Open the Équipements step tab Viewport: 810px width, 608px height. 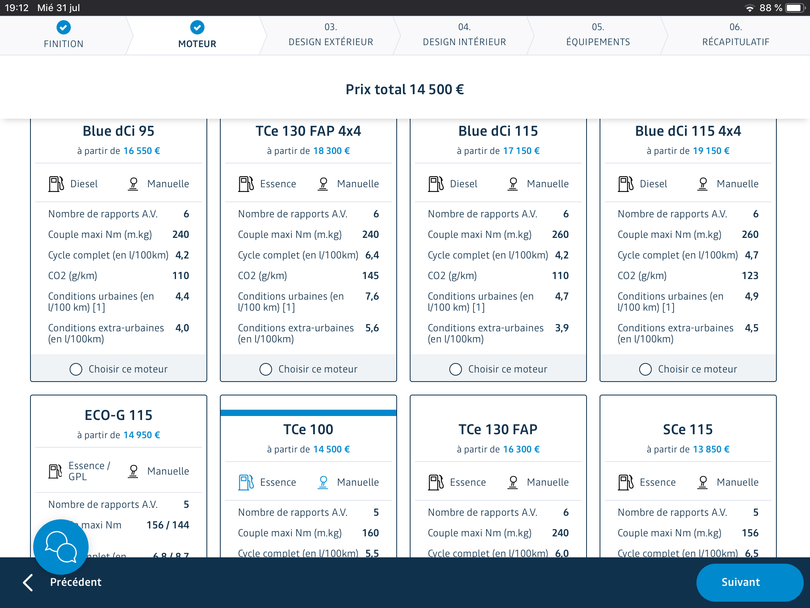[598, 35]
